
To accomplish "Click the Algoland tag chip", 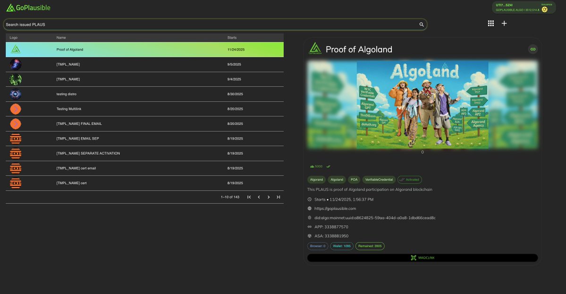I will click(337, 180).
